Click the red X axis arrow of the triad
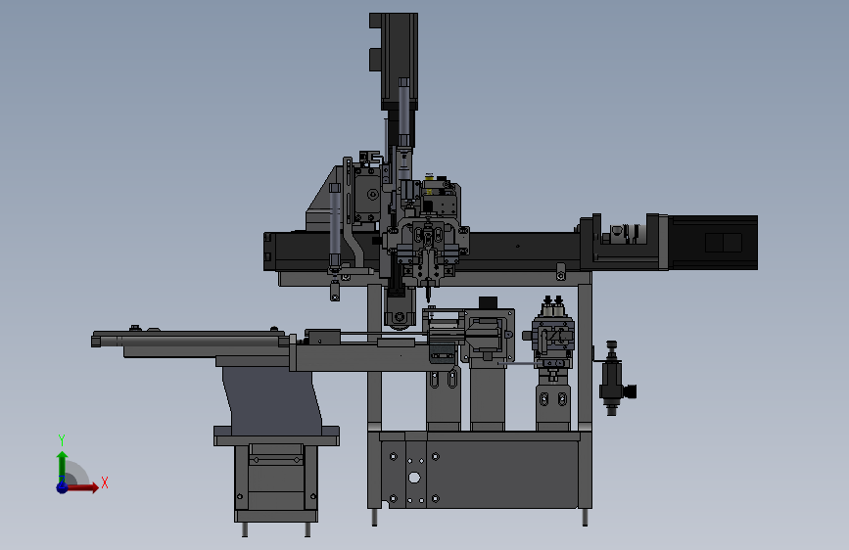Image resolution: width=849 pixels, height=550 pixels. pos(83,487)
